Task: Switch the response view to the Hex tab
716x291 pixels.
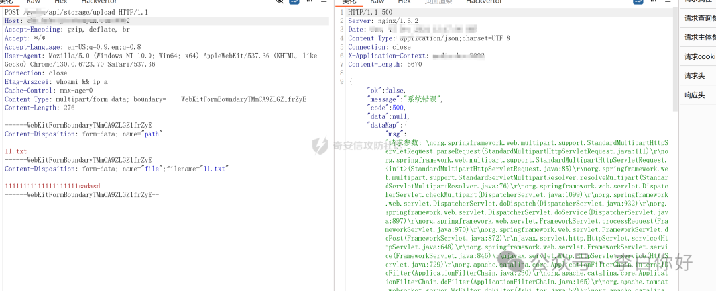Action: [x=404, y=2]
